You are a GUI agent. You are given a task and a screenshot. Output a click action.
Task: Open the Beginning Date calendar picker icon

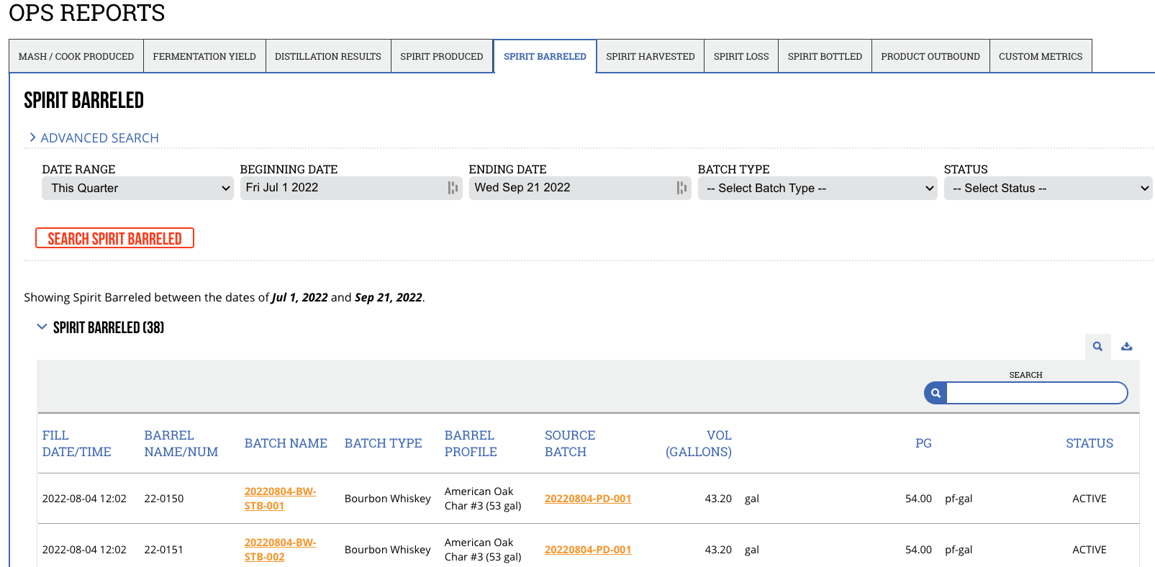point(453,188)
